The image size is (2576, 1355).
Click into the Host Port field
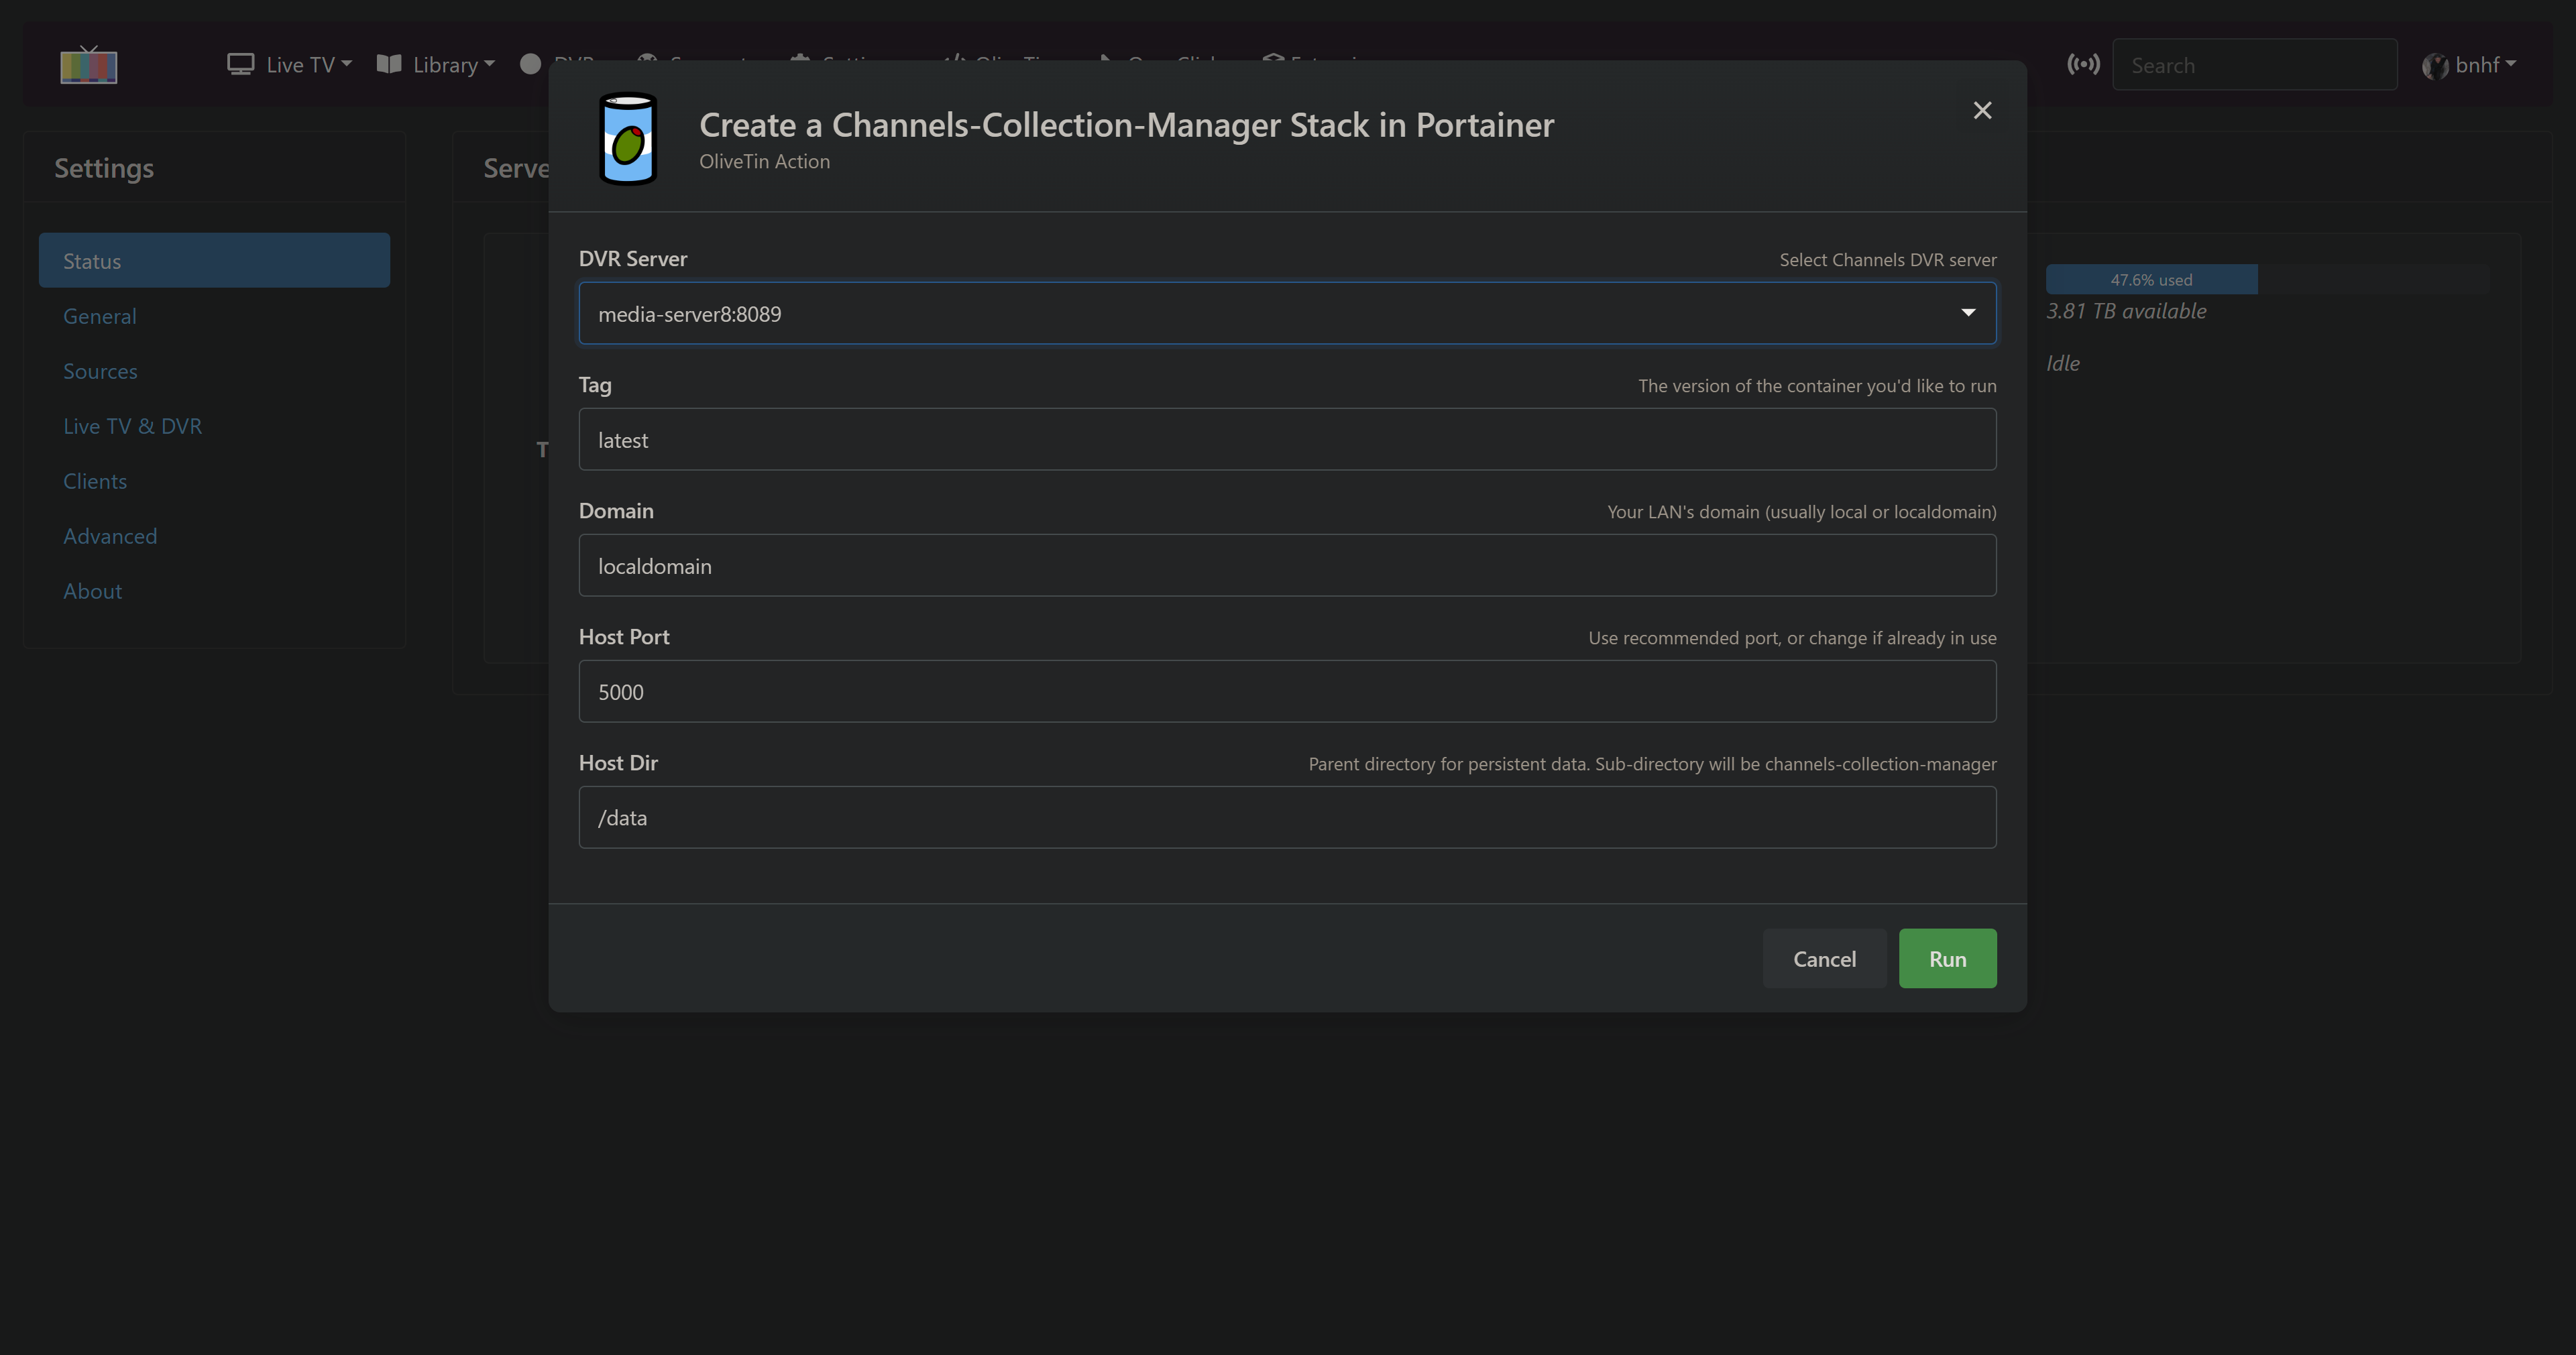pos(1287,692)
